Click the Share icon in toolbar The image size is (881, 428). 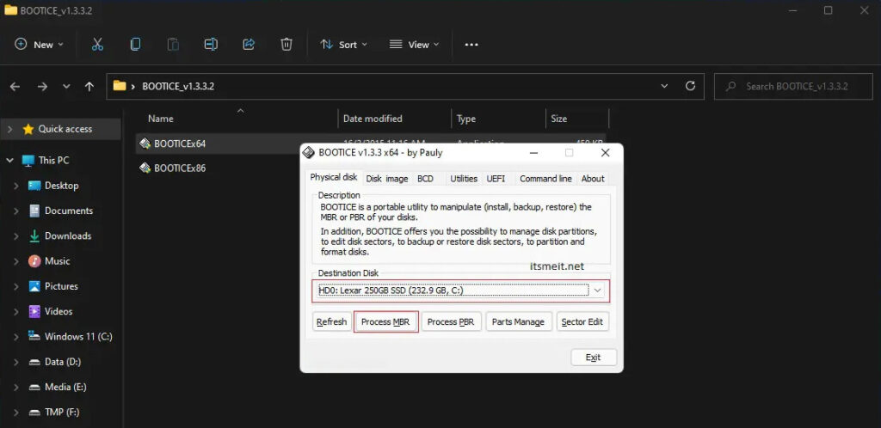(x=249, y=44)
